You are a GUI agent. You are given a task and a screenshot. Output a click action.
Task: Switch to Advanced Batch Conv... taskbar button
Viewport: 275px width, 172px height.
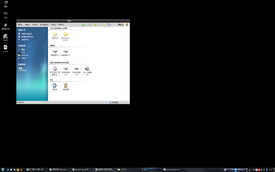[x=174, y=169]
